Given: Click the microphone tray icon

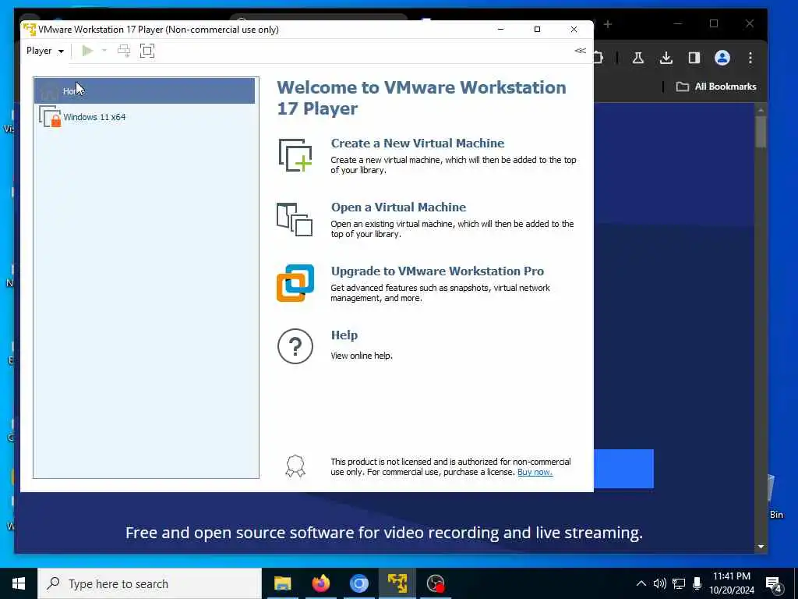Looking at the screenshot, I should click(697, 583).
